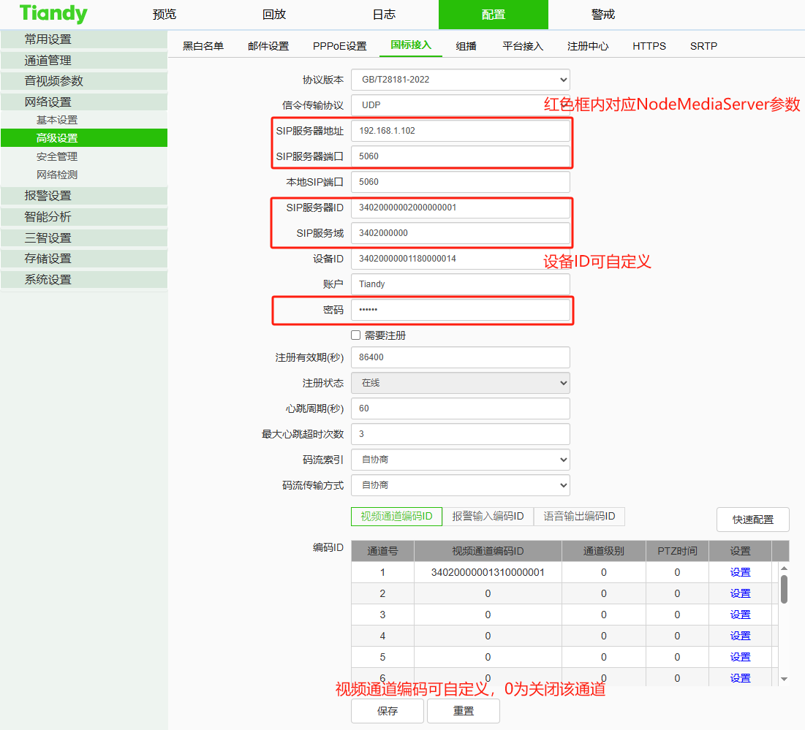Click the 最大心跳超时次数 input field
Image resolution: width=805 pixels, height=730 pixels.
click(461, 434)
